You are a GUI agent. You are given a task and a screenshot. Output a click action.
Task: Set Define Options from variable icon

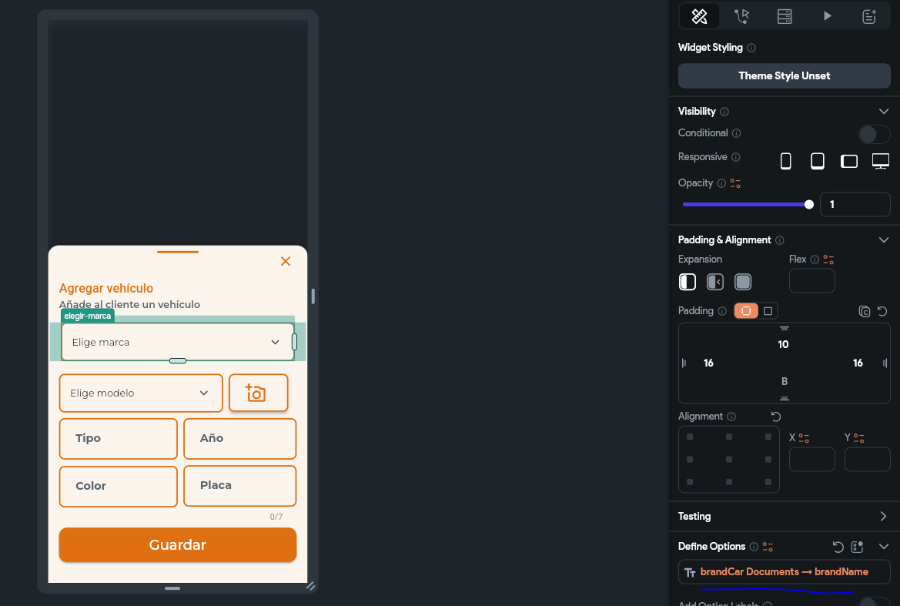(768, 547)
